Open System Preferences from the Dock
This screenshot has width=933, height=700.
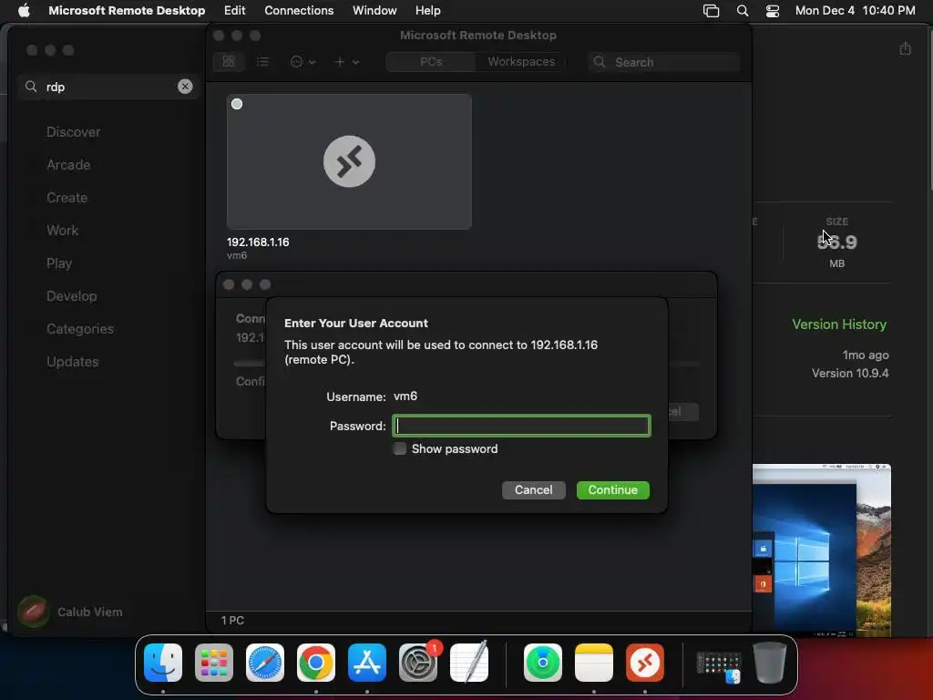(417, 663)
